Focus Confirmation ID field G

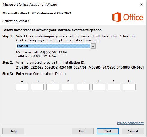(x=114, y=87)
